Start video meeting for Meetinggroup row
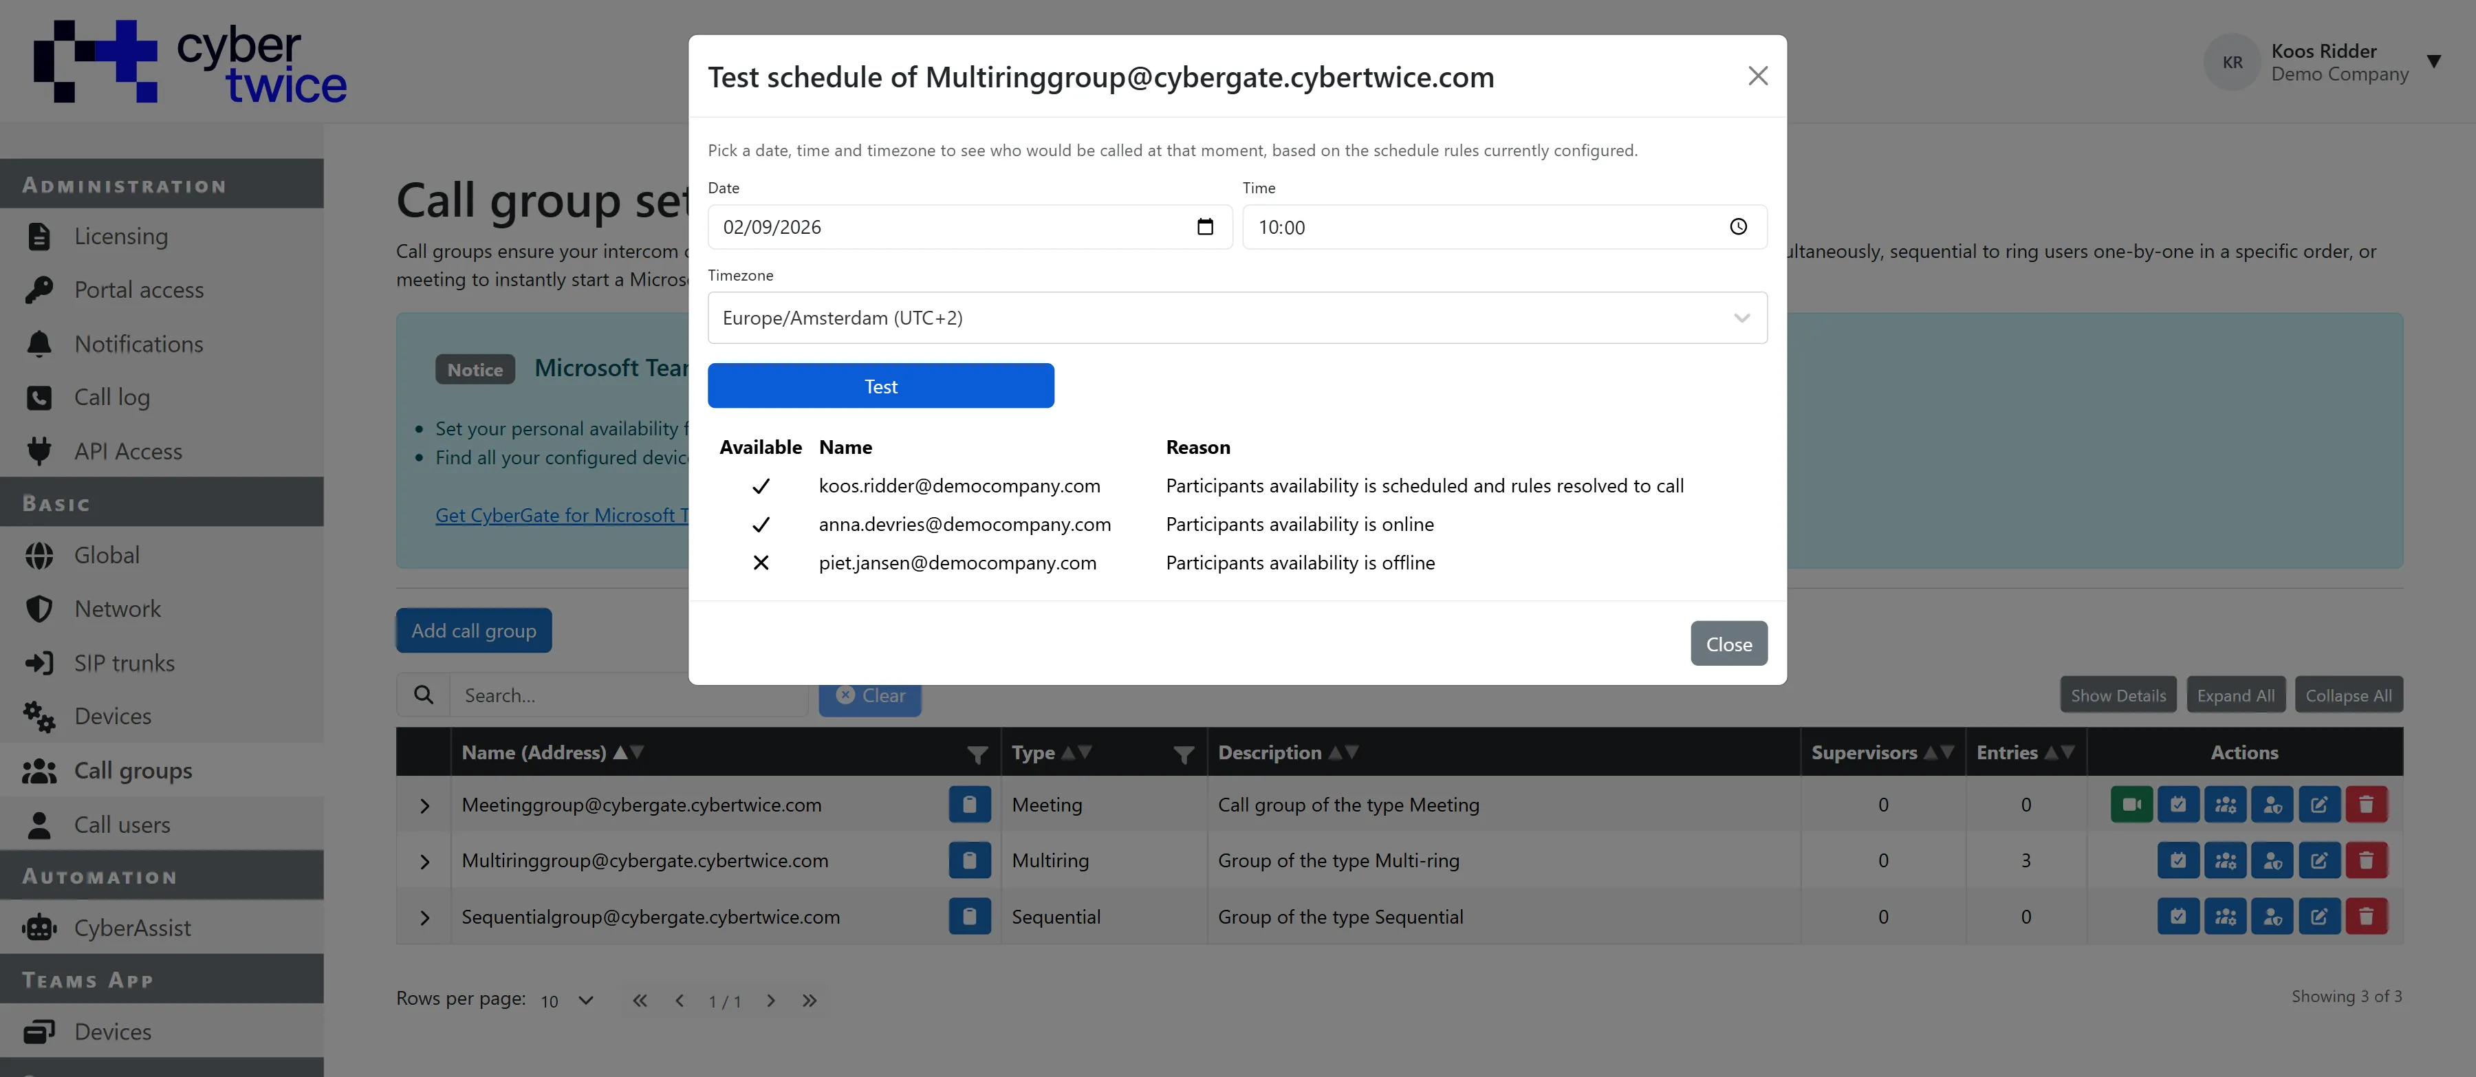Screen dimensions: 2476x1077 point(2131,805)
